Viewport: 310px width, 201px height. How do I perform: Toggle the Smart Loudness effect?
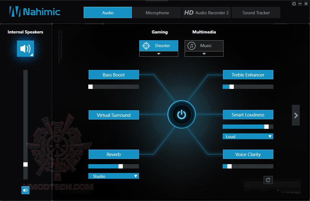(x=248, y=115)
